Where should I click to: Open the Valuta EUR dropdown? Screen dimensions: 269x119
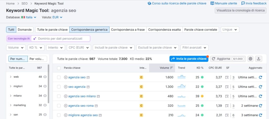(x=57, y=17)
